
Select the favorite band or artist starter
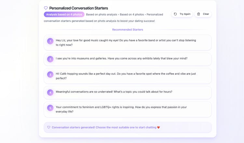128,42
